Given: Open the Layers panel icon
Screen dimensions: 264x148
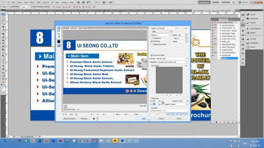Looking at the screenshot, I should (247, 39).
